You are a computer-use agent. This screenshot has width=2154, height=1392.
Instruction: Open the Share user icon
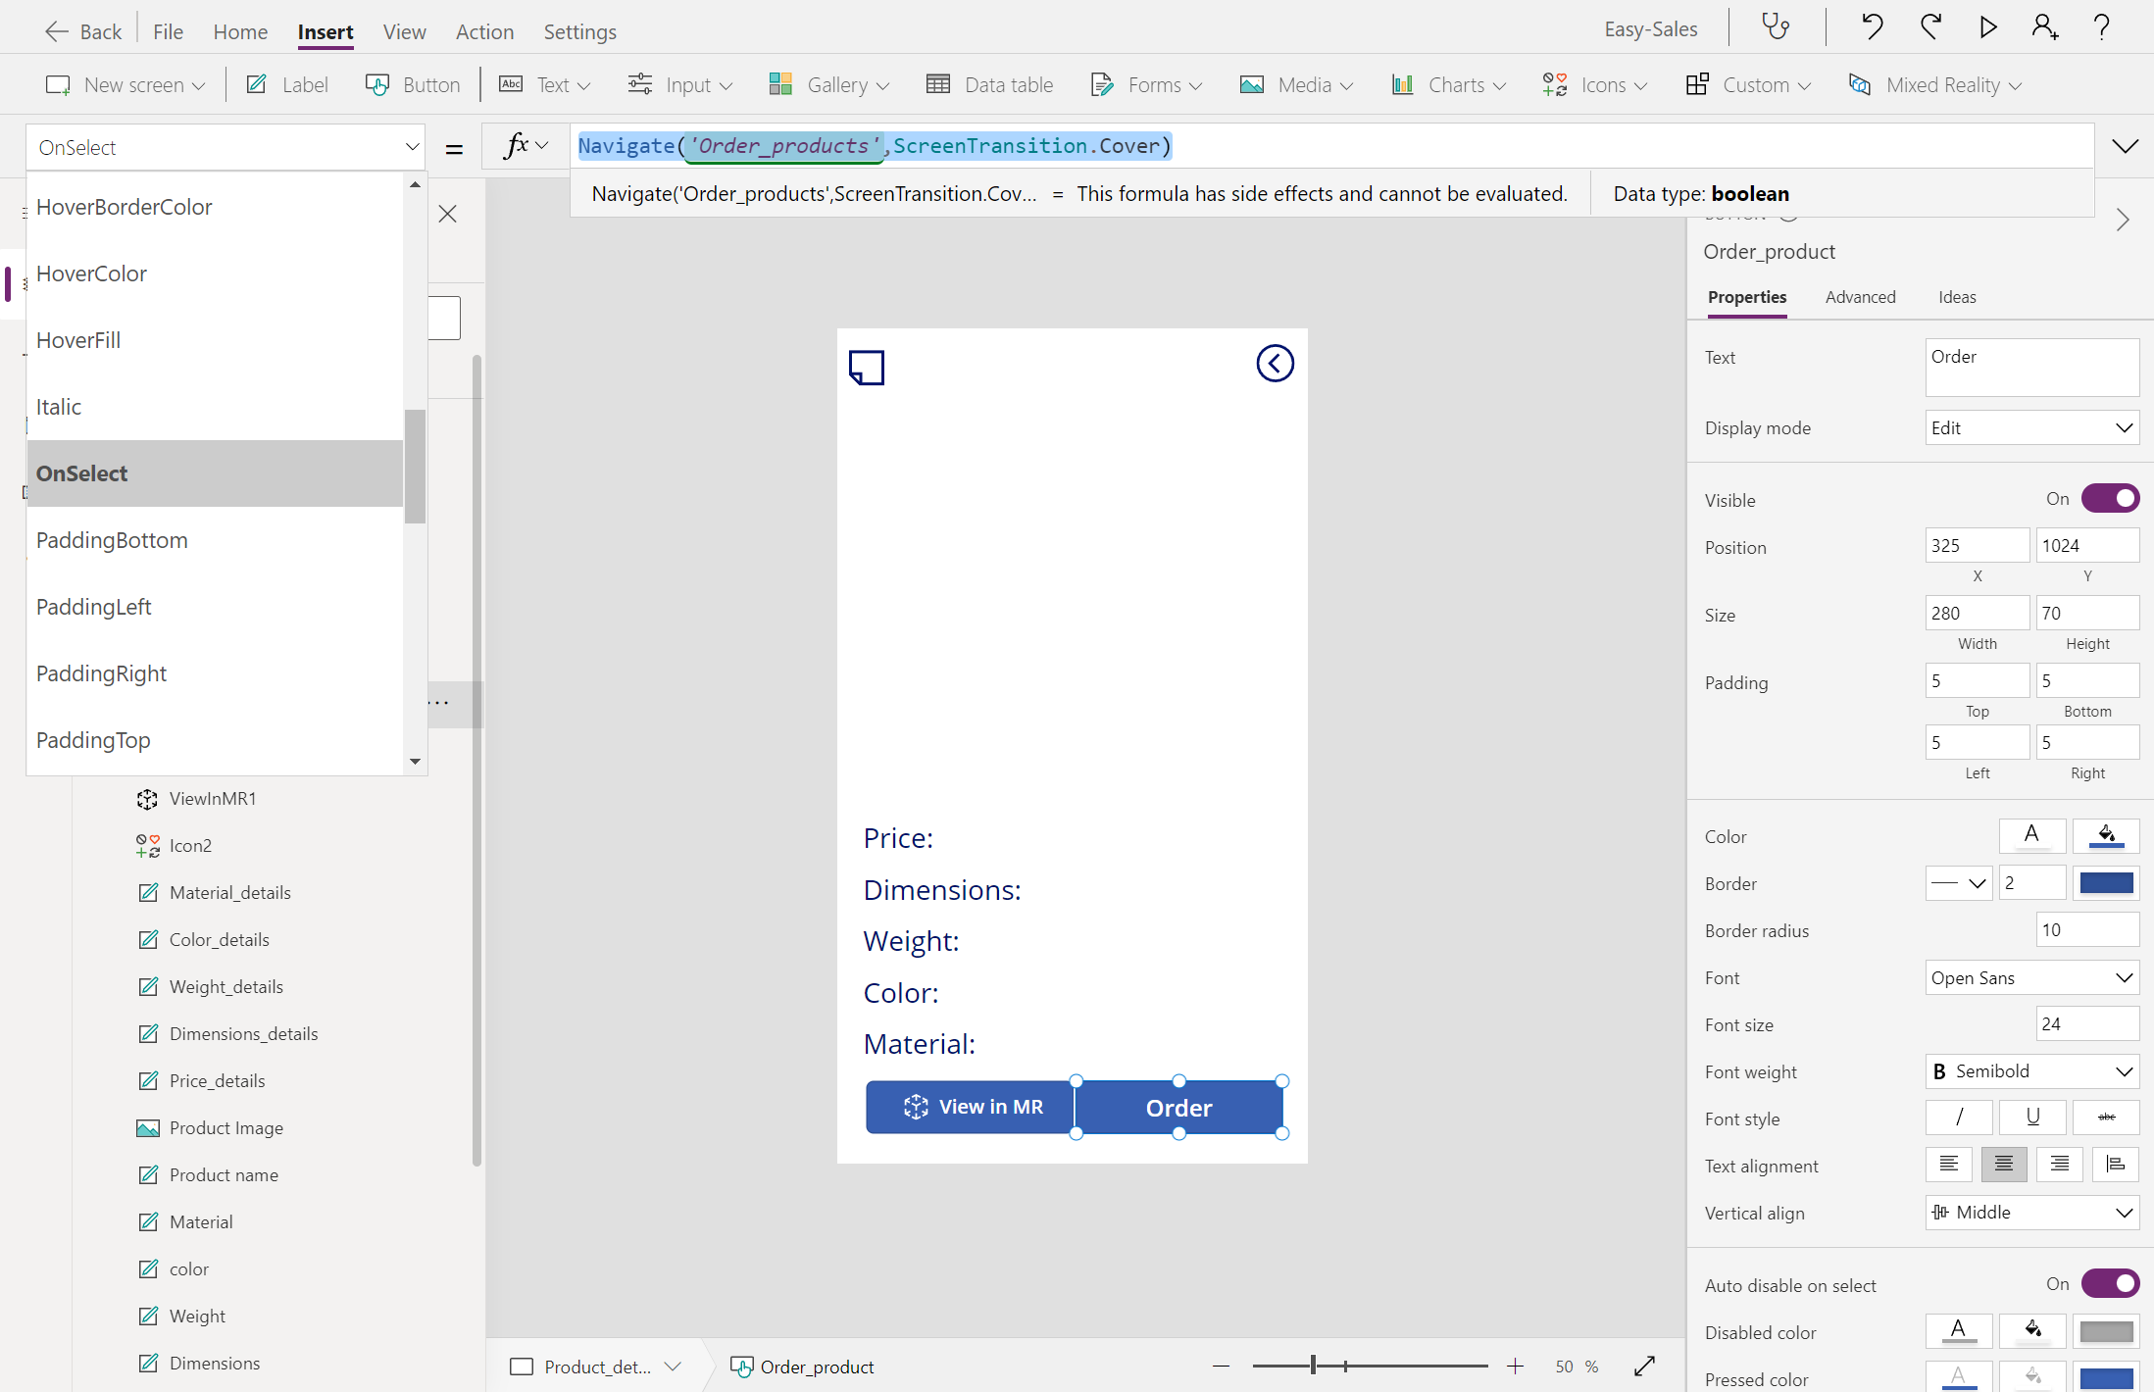click(x=2044, y=26)
